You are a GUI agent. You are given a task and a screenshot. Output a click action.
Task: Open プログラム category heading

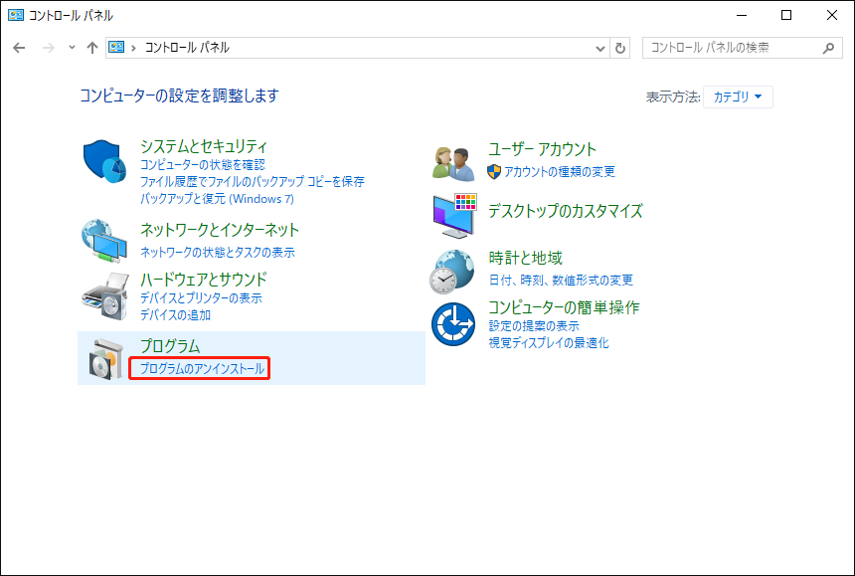(x=170, y=346)
